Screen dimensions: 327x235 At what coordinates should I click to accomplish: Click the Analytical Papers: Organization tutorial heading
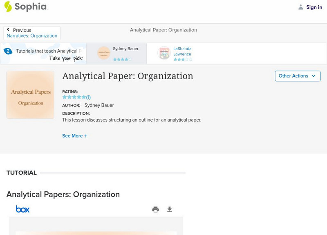click(63, 195)
